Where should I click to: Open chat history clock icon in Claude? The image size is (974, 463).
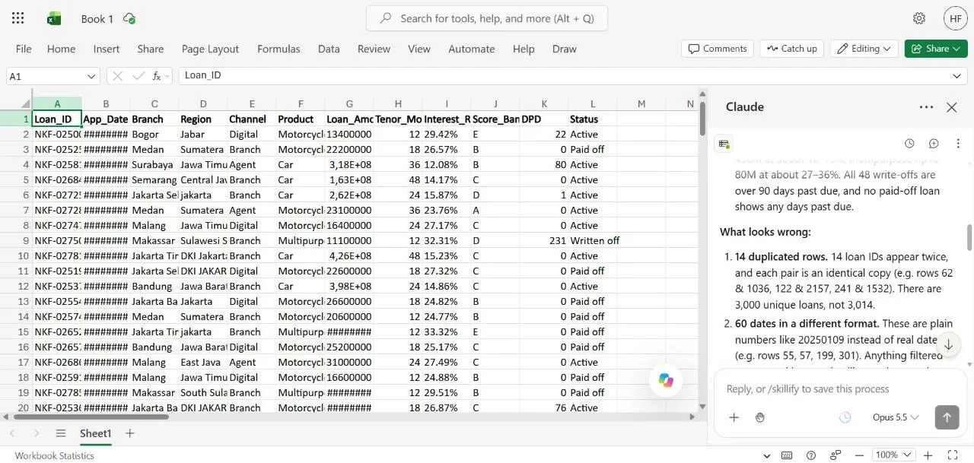[x=909, y=143]
